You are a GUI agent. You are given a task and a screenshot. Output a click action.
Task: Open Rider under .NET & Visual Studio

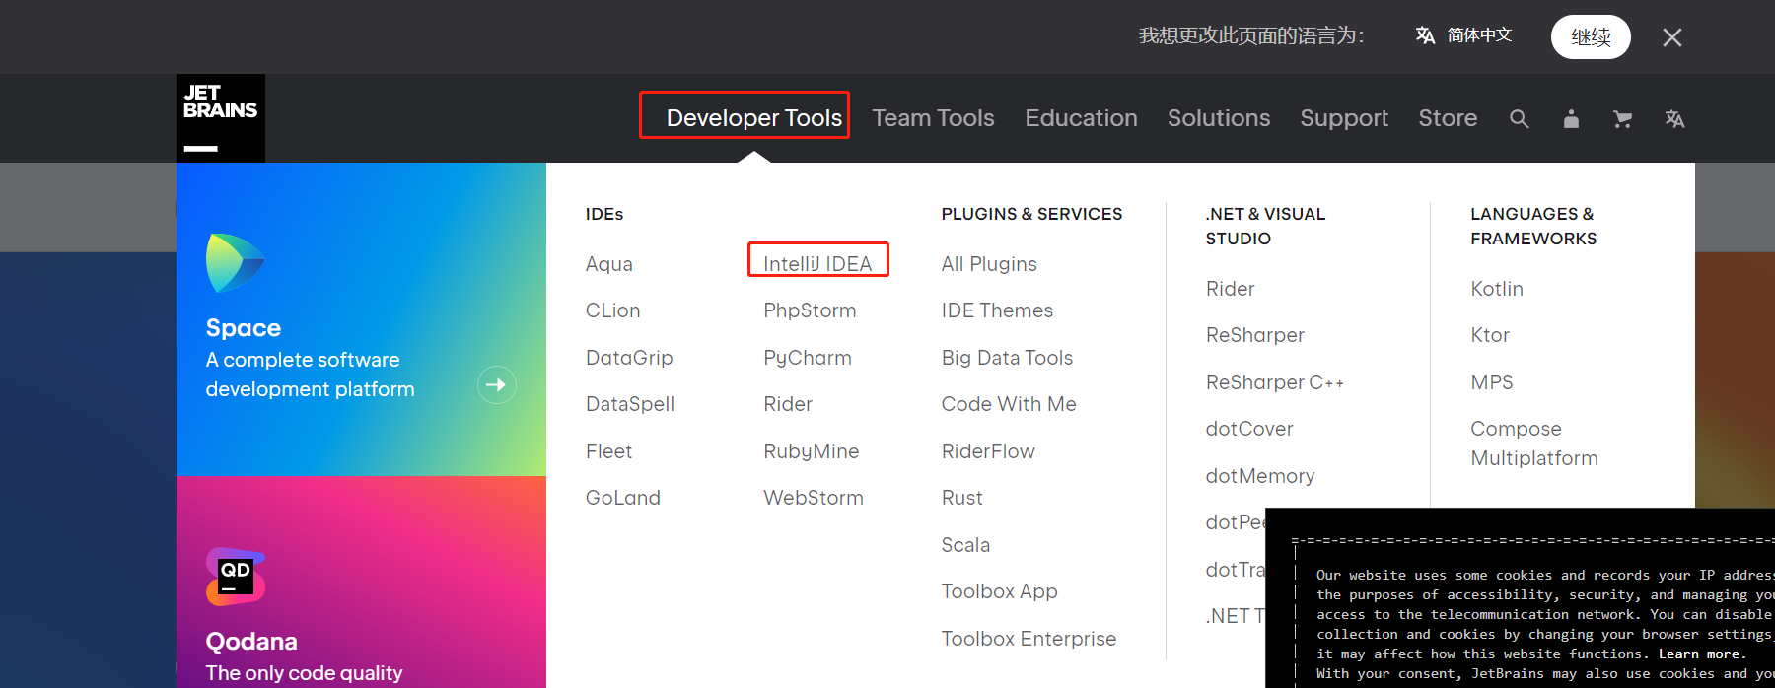tap(1231, 289)
